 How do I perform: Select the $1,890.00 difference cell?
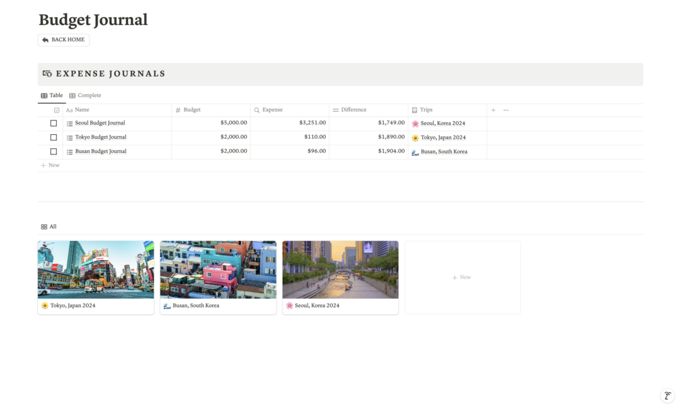369,137
